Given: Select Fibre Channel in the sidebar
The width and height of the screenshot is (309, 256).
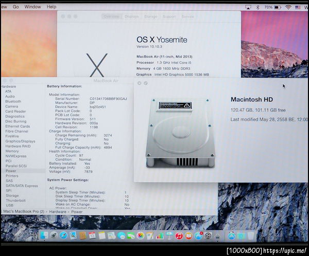Looking at the screenshot, I should (x=17, y=131).
